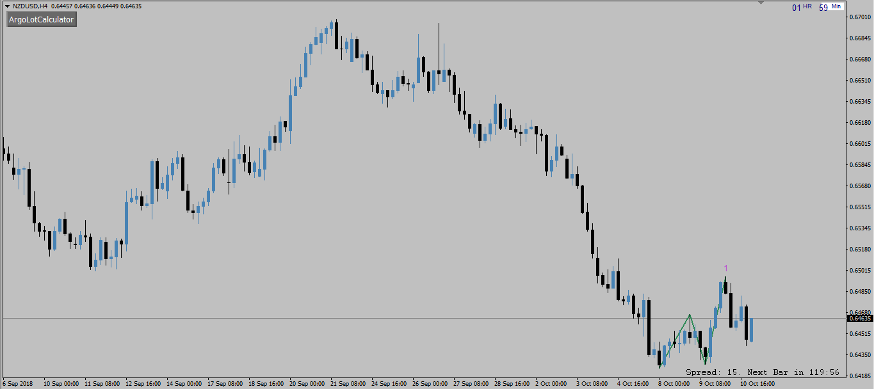The height and width of the screenshot is (389, 874).
Task: Click time axis label 20 Sep 00:00
Action: 307,384
